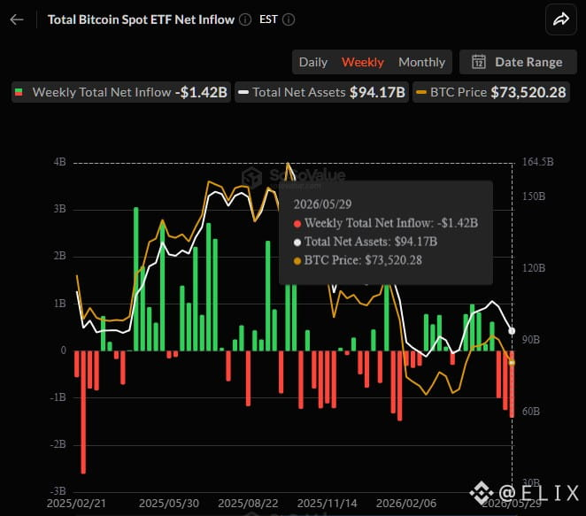This screenshot has height=516, width=586.
Task: Switch to Daily view
Action: (313, 62)
